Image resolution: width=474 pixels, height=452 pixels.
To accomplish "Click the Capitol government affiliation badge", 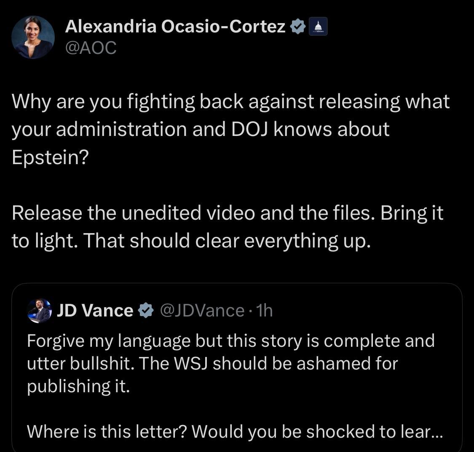I will tap(318, 27).
